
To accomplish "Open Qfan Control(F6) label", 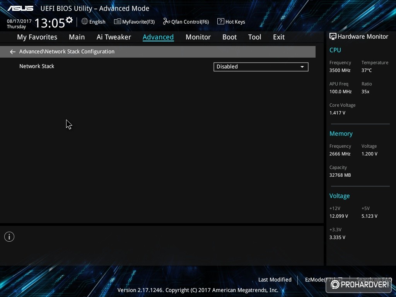I will 190,22.
